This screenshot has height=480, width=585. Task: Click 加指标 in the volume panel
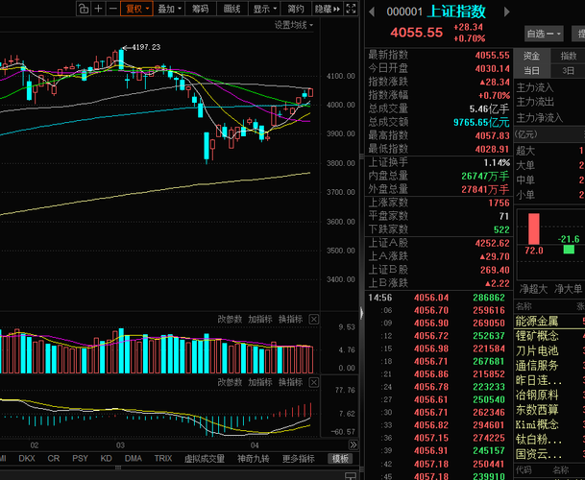tap(260, 320)
